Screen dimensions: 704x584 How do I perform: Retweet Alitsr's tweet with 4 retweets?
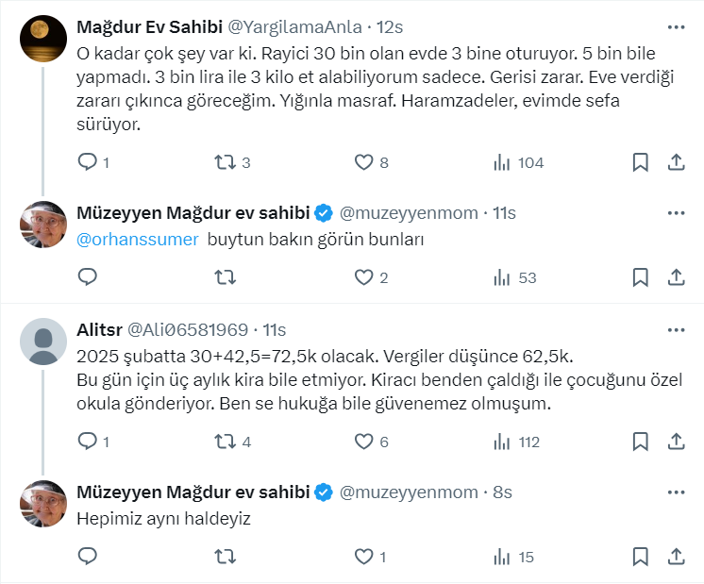pyautogui.click(x=226, y=442)
